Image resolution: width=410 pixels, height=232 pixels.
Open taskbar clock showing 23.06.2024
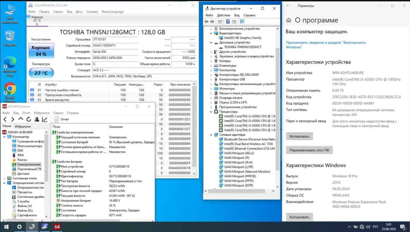pyautogui.click(x=389, y=227)
